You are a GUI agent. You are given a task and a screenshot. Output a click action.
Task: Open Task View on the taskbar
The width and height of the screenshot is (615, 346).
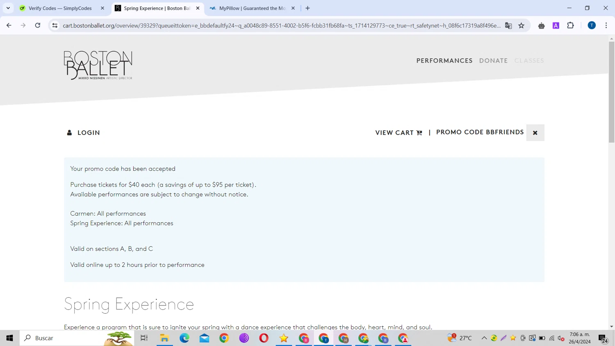(144, 338)
